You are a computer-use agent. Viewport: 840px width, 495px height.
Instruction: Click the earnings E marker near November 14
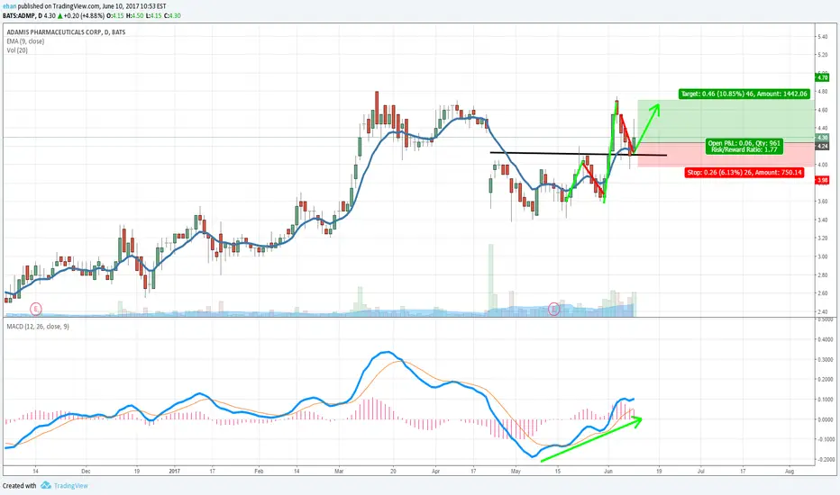tap(35, 309)
